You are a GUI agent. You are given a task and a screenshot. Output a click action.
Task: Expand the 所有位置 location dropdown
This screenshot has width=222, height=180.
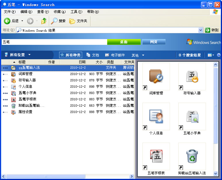click(18, 55)
